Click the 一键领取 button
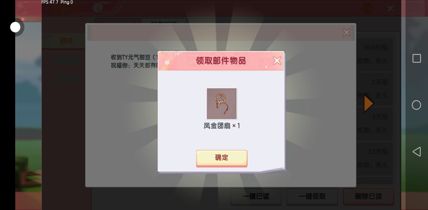 coord(312,196)
